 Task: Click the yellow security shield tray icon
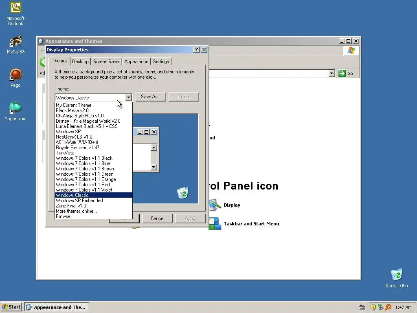[x=373, y=307]
